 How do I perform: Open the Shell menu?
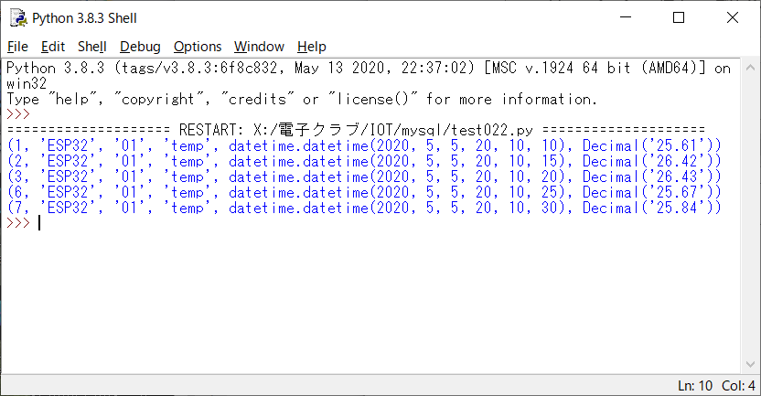tap(91, 47)
